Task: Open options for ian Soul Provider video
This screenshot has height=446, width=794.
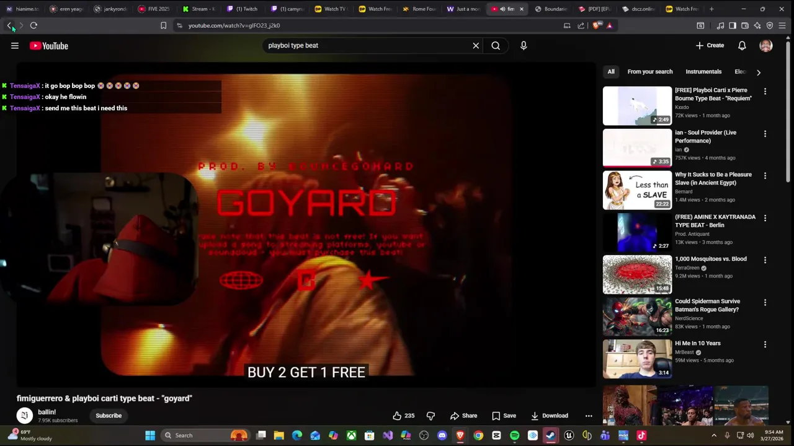Action: (765, 133)
